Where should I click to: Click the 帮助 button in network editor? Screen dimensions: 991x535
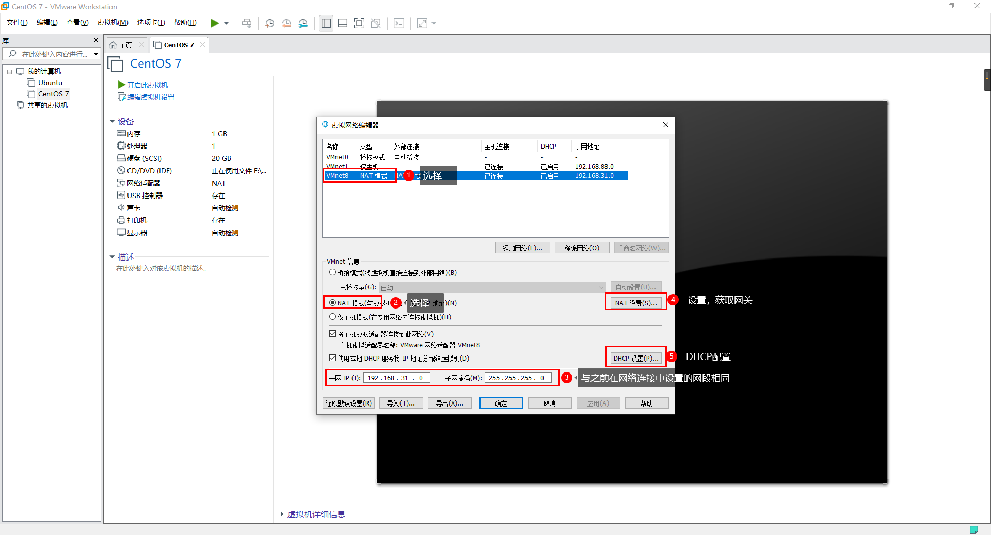(x=647, y=403)
